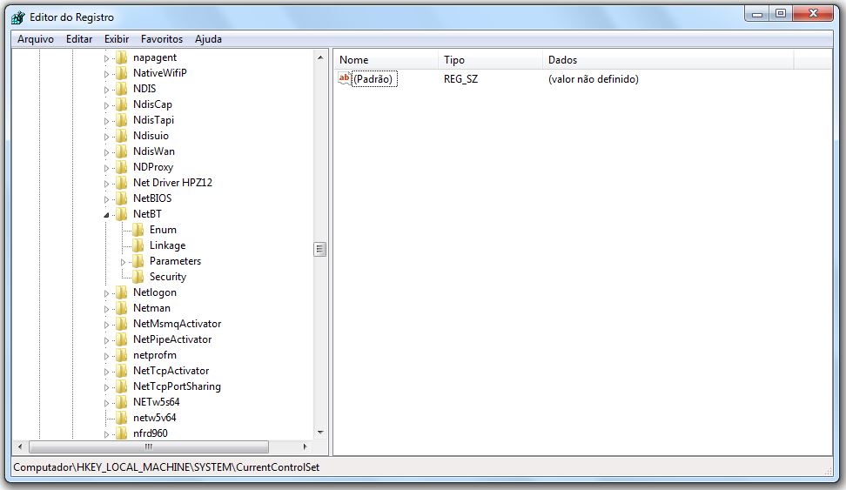Click the Netlogon folder icon
Viewport: 846px width, 490px height.
(x=121, y=292)
